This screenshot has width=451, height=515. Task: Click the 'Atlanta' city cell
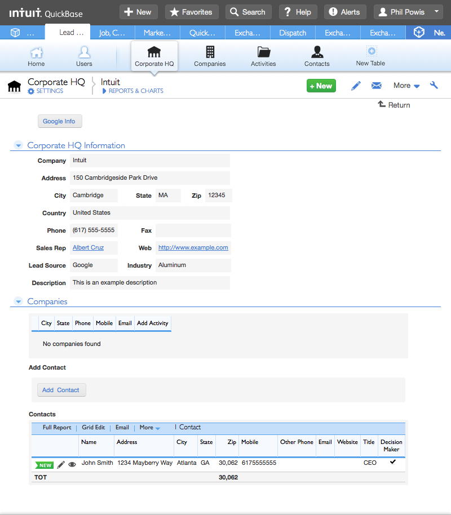coord(187,463)
